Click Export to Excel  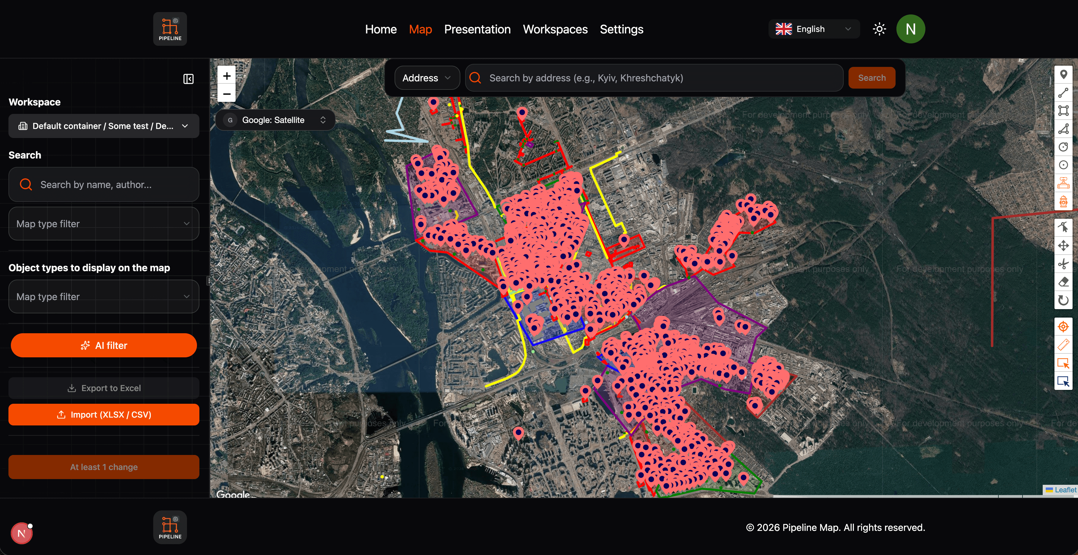tap(104, 388)
